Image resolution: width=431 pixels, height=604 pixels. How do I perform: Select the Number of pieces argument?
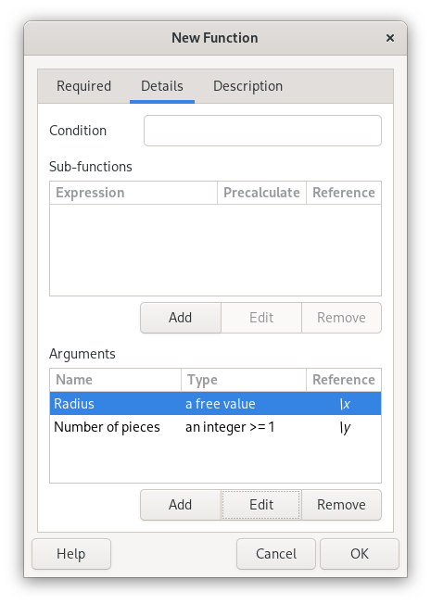pos(215,427)
